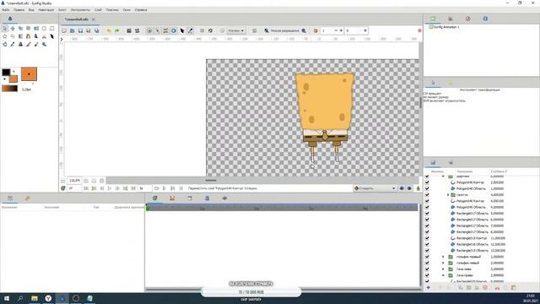Select the Gradient tool

point(20,36)
